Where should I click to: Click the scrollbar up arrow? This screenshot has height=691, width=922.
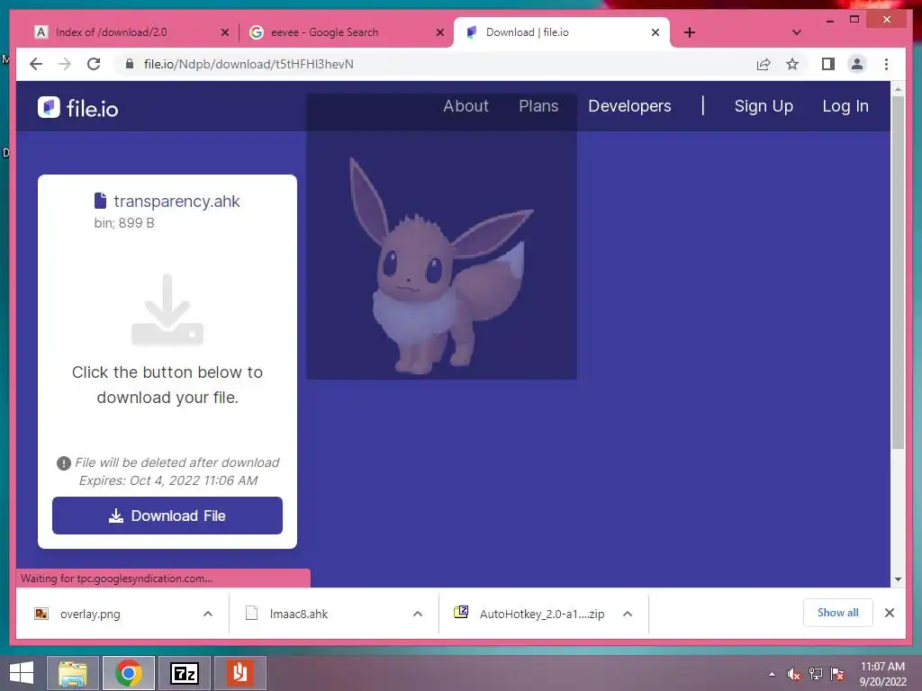click(x=898, y=89)
